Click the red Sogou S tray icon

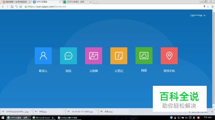tap(198, 118)
